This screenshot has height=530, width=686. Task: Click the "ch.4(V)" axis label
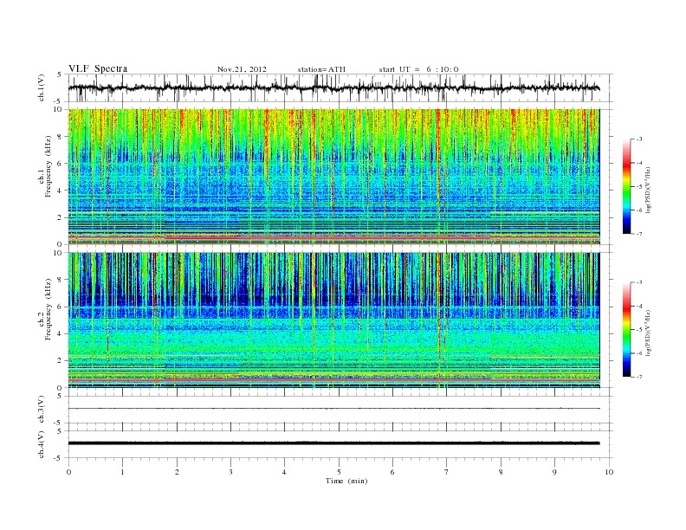42,444
